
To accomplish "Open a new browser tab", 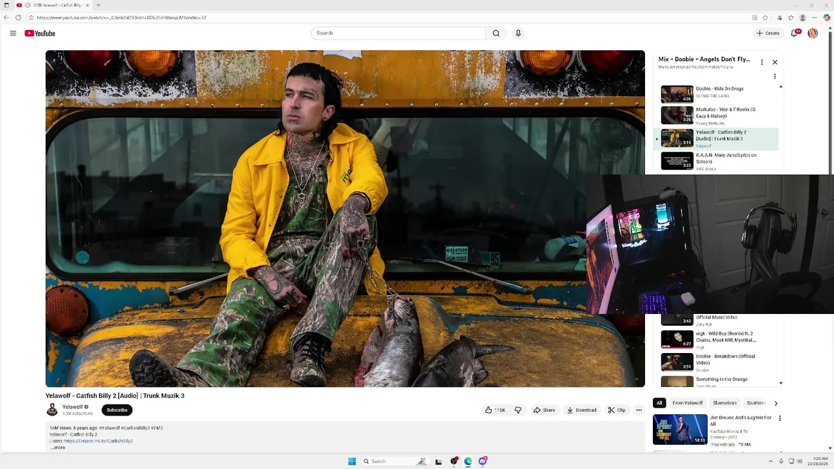I will pos(98,5).
